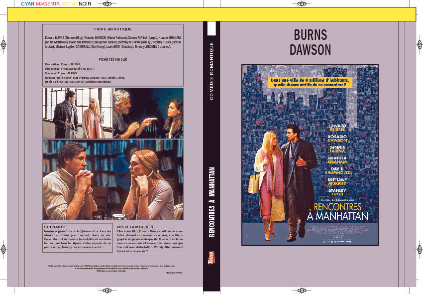Screen dimensions: 423x294
Task: Click the spine title RENCONTRES À MANHATTAN
Action: click(x=212, y=202)
